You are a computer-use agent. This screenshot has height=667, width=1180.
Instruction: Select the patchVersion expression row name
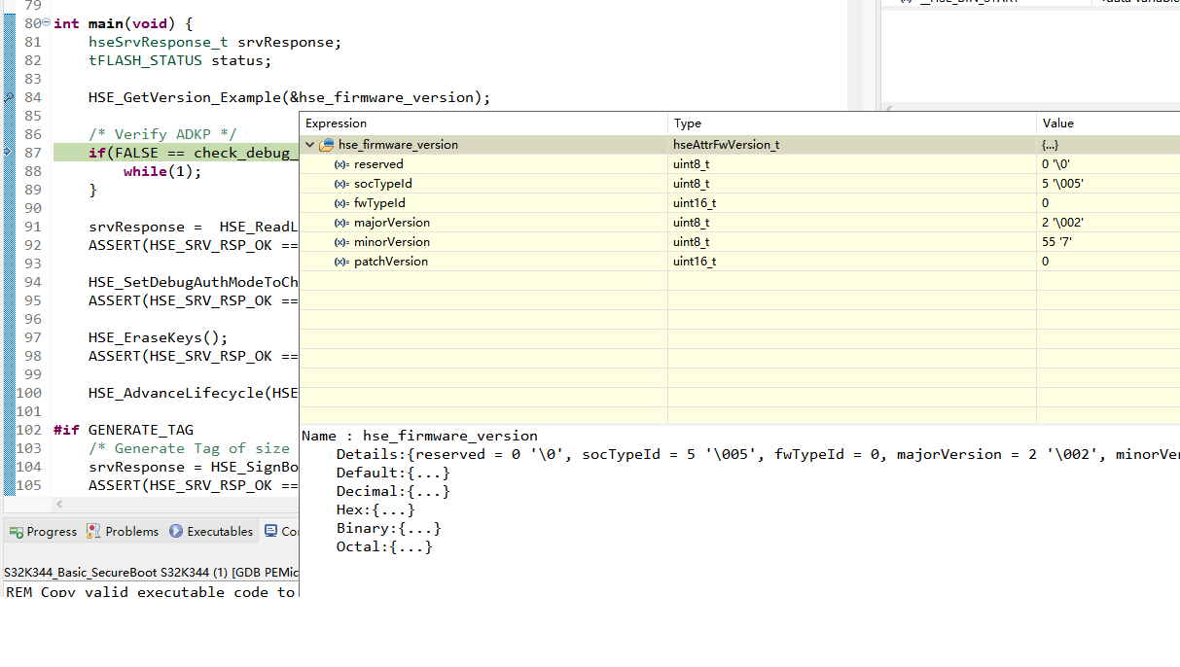(x=391, y=262)
